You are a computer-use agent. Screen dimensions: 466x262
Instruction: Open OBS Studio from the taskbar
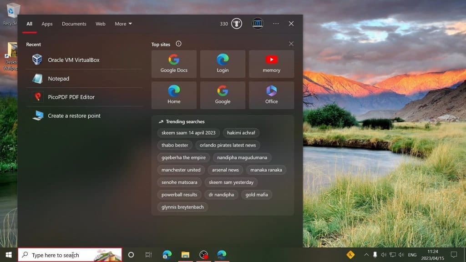click(x=203, y=255)
